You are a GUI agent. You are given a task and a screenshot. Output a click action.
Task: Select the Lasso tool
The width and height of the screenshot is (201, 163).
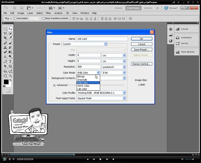pos(5,33)
